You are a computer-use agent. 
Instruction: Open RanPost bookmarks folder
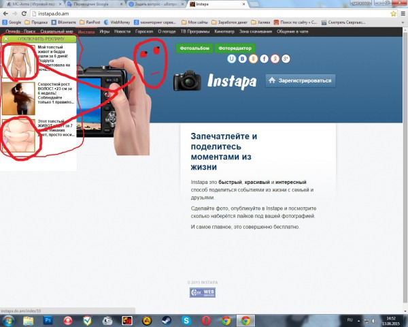click(90, 22)
